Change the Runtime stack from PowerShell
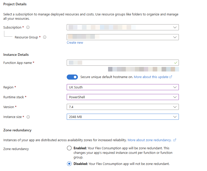Viewport: 207px width, 171px height. (x=123, y=97)
